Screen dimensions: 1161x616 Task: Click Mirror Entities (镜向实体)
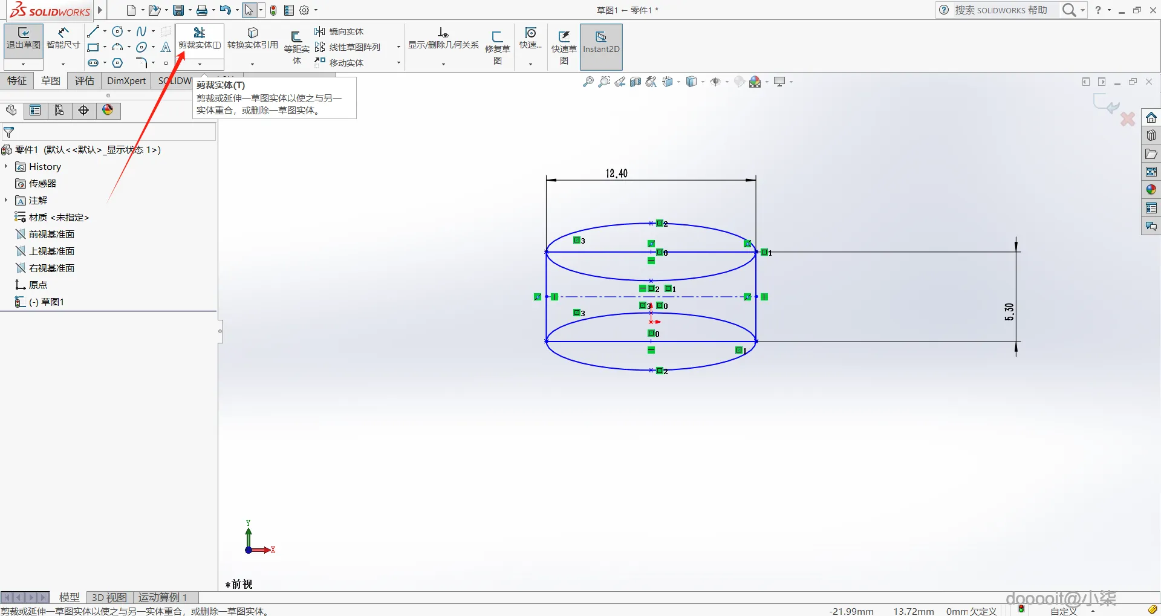(x=339, y=31)
